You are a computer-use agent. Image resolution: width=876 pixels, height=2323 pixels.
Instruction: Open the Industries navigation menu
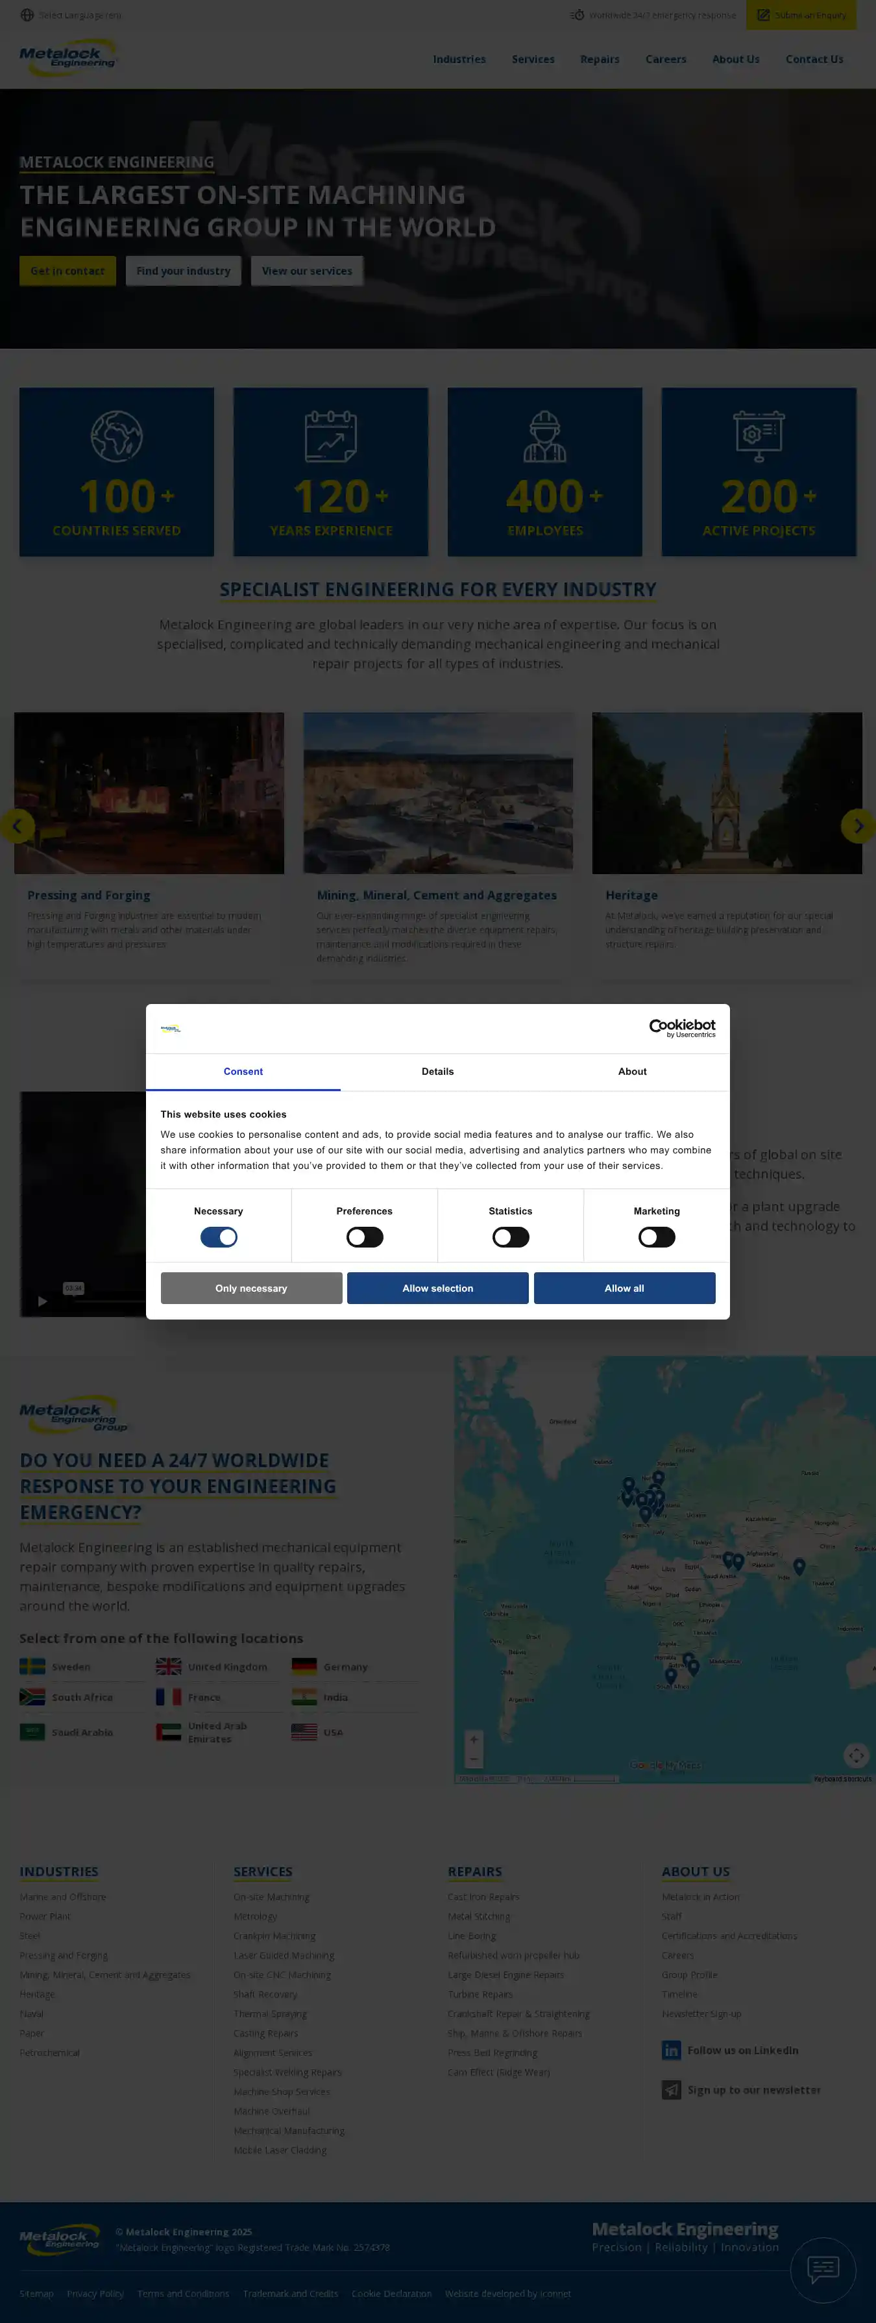(x=459, y=60)
